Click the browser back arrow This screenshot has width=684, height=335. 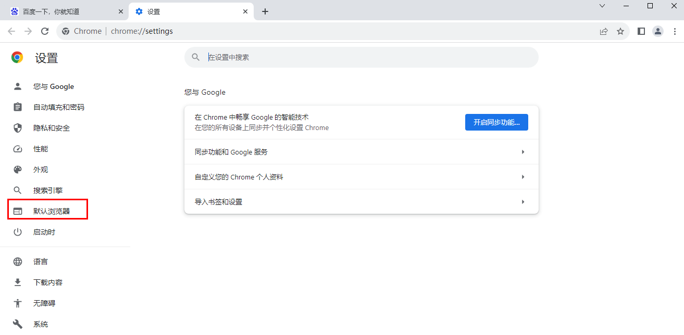tap(11, 31)
